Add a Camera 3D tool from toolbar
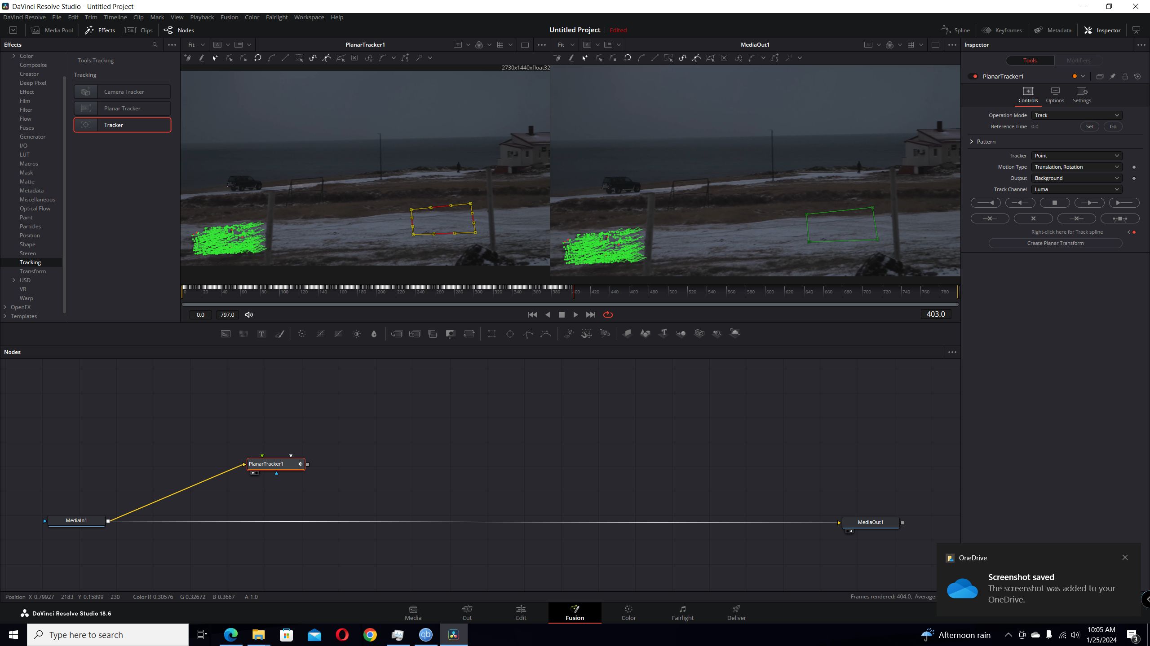Viewport: 1150px width, 646px height. (x=699, y=333)
